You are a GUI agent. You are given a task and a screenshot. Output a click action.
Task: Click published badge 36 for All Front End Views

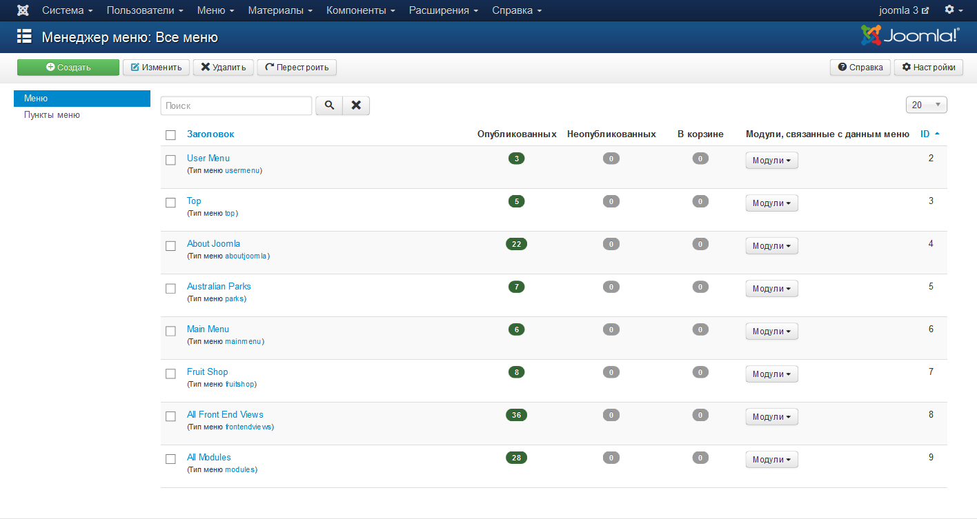click(516, 415)
